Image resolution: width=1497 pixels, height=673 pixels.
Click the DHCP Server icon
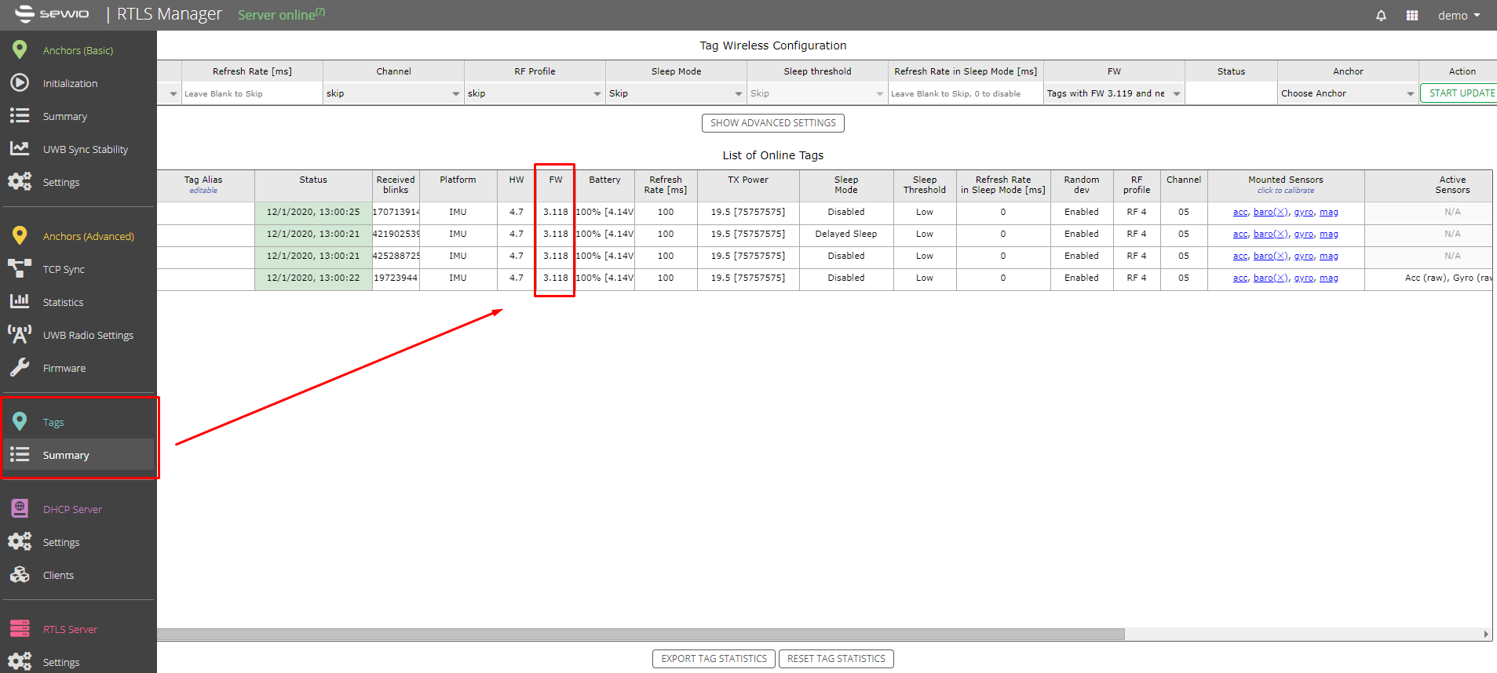click(x=20, y=508)
